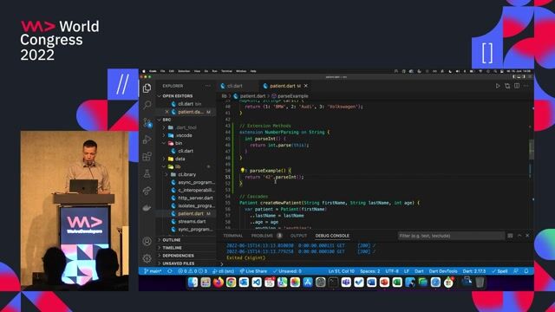Open the Help menu in menu bar
555x312 pixels.
click(x=253, y=71)
